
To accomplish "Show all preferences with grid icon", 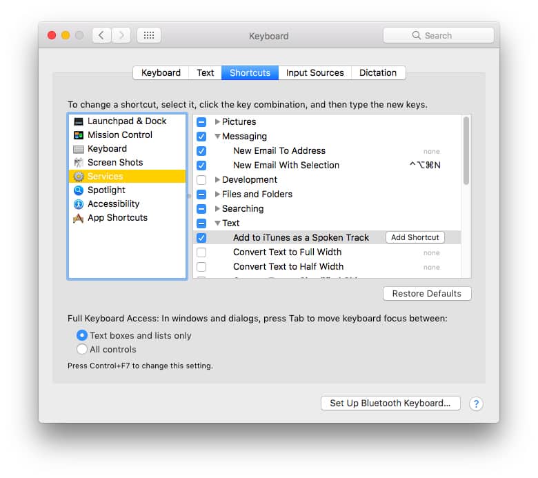I will coord(149,35).
